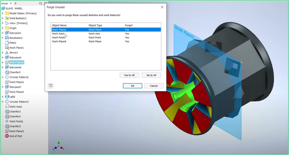Screen dimensions: 289x155
Task: Click the Object Type column header
Action: click(x=95, y=25)
